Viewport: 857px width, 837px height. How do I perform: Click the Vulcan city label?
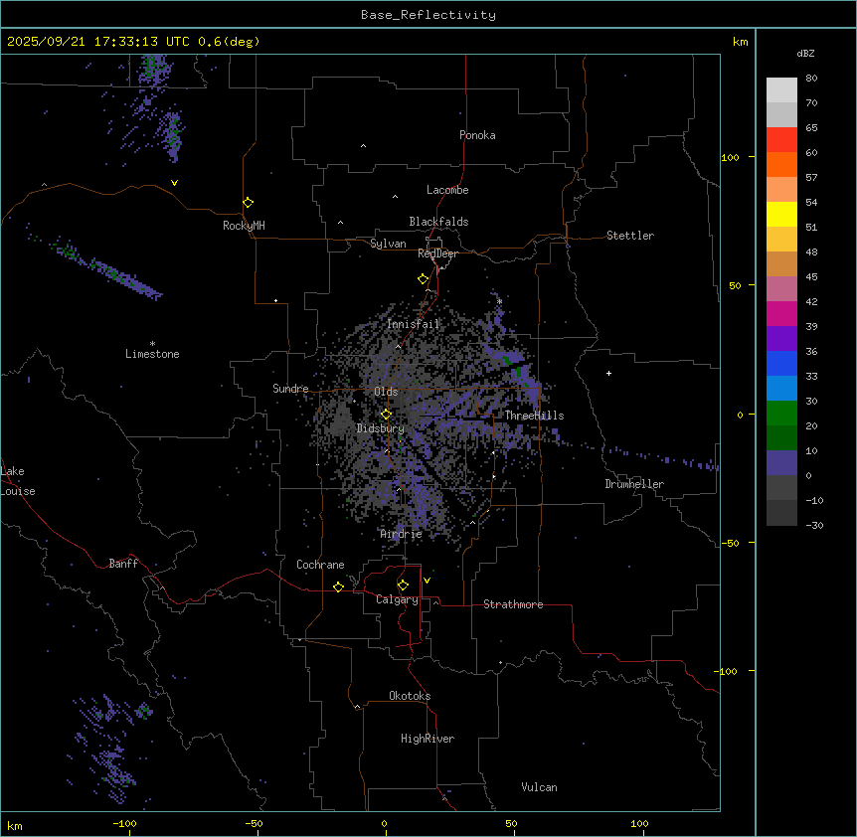coord(539,787)
